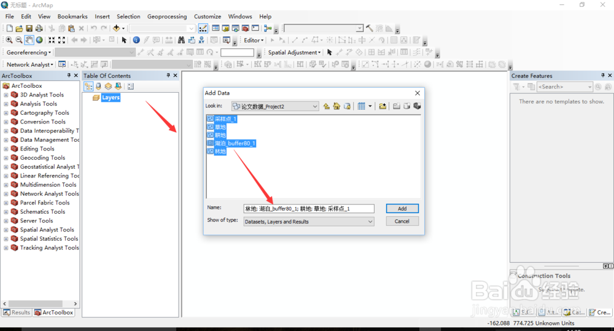This screenshot has height=331, width=614.
Task: Click the Network Analyst Window icon
Action: tap(62, 64)
